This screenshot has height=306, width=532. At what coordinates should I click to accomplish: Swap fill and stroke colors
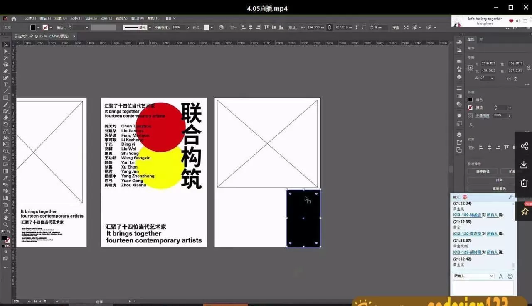pyautogui.click(x=9, y=231)
